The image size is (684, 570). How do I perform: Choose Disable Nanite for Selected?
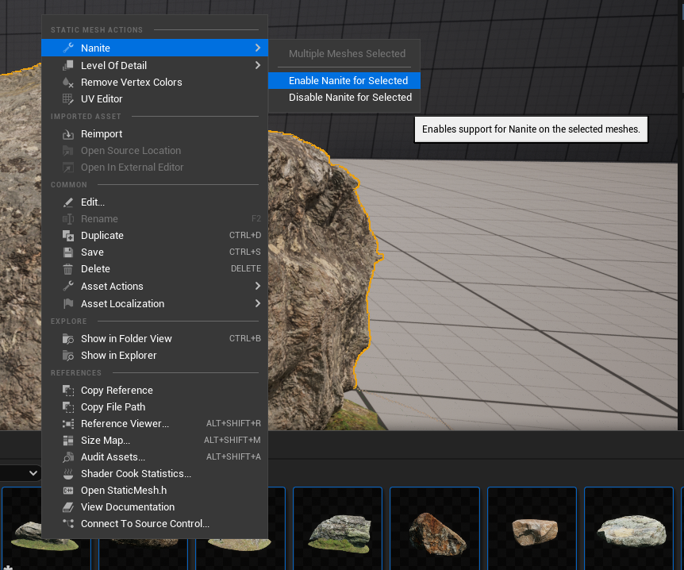tap(344, 98)
